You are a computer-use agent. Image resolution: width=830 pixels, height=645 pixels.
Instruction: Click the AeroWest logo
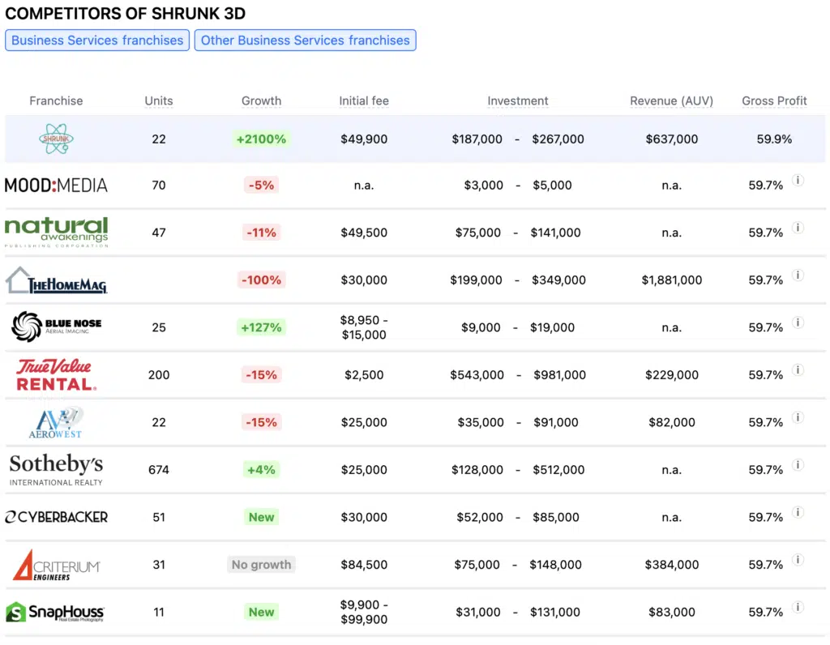(56, 421)
